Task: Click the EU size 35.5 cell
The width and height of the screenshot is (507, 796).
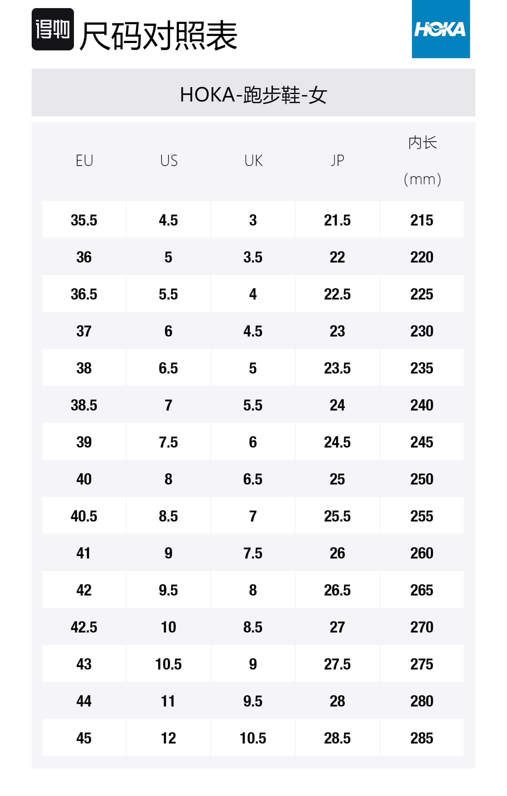Action: click(x=84, y=220)
